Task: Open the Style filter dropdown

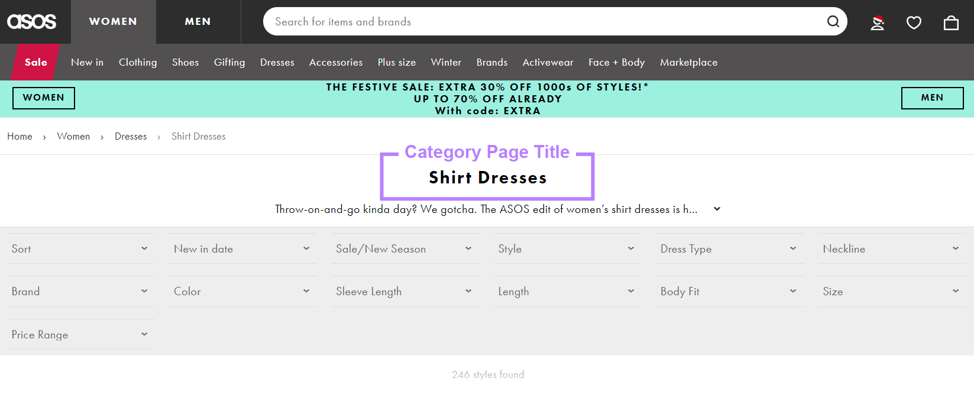Action: (x=567, y=248)
